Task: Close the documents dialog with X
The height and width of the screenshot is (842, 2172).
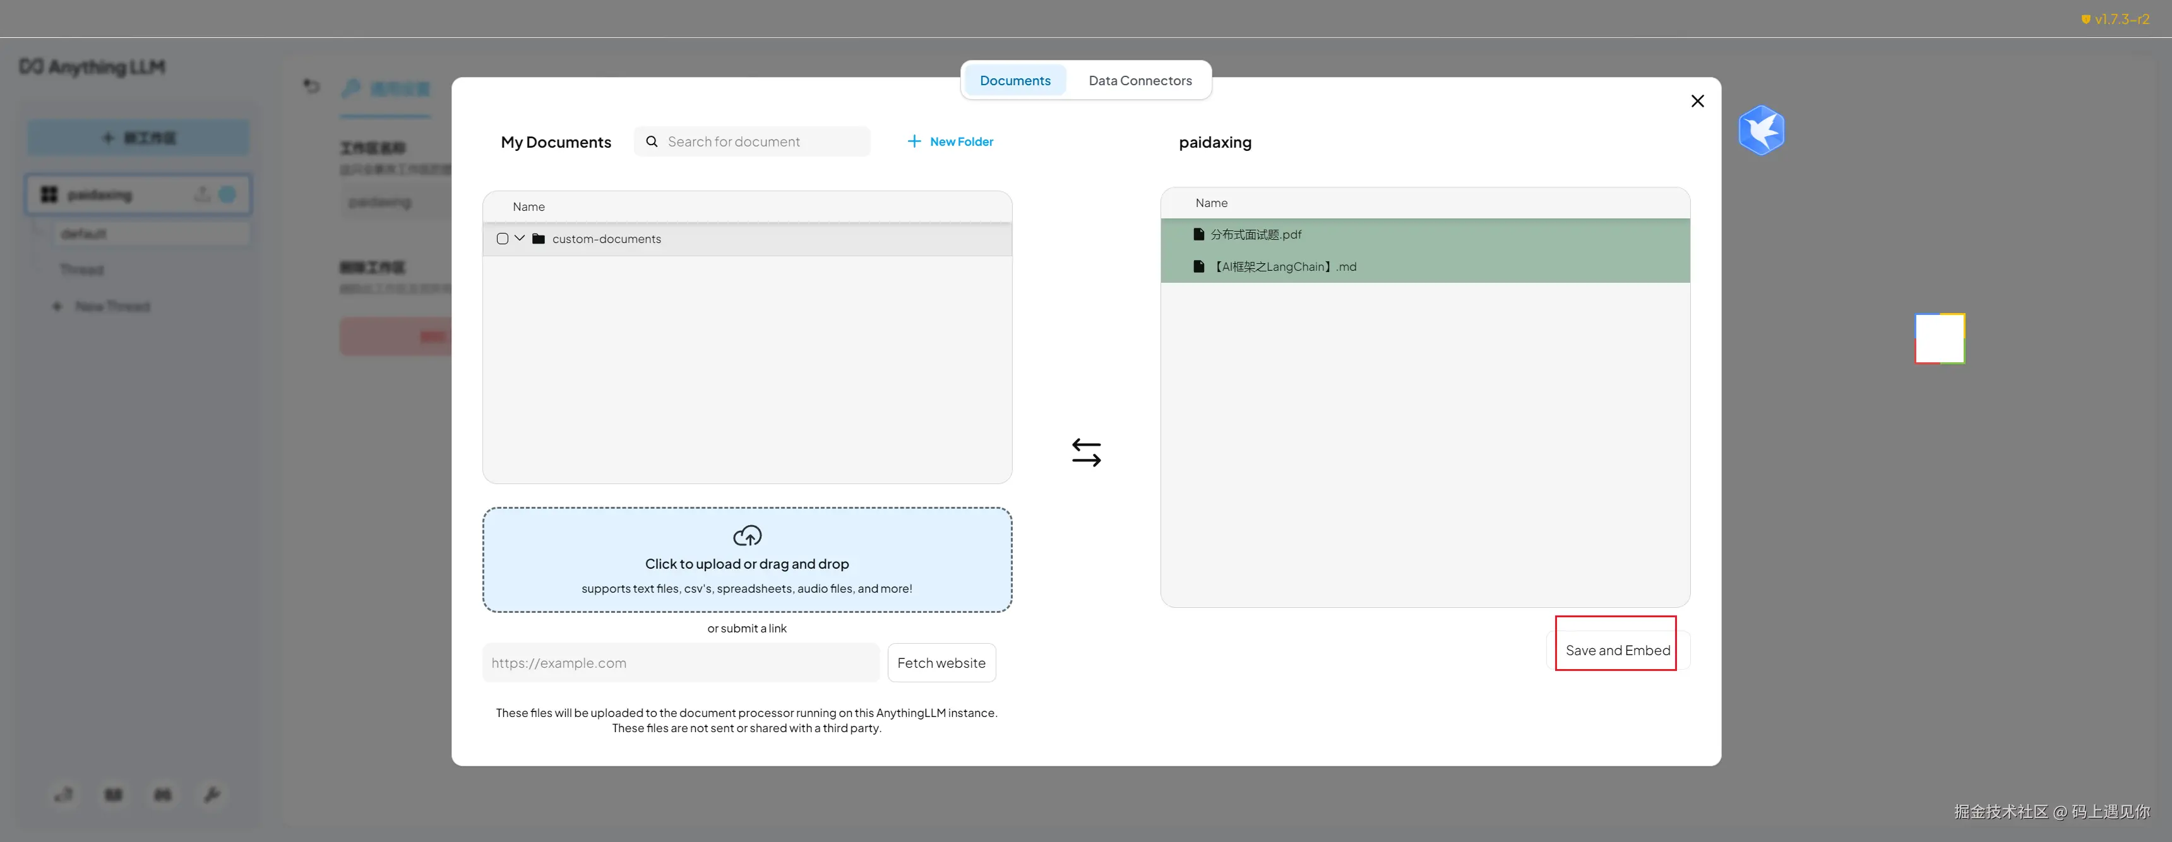Action: tap(1697, 101)
